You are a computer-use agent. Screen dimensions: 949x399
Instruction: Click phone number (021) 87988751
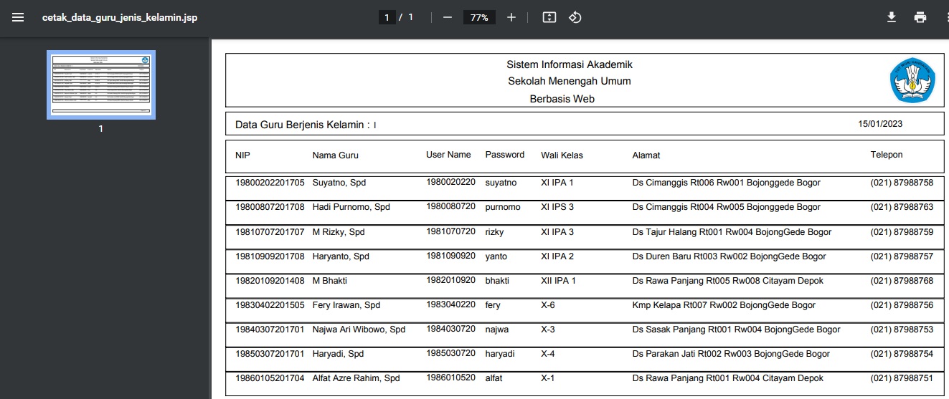(902, 378)
